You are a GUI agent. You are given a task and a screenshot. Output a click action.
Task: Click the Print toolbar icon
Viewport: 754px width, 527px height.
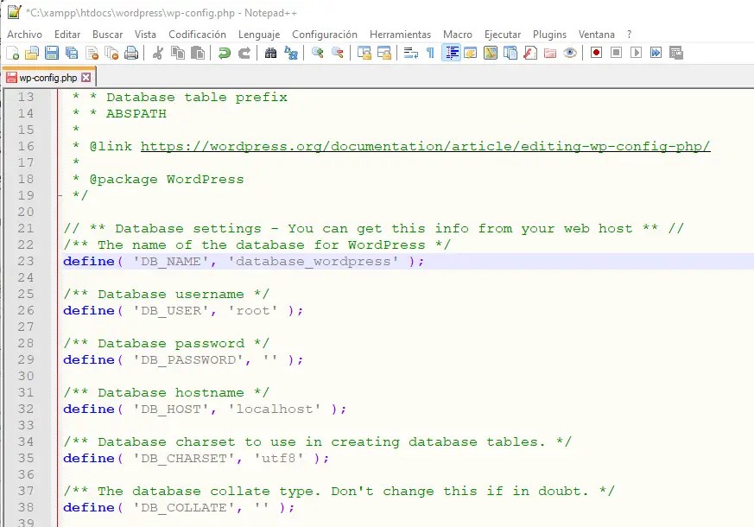[131, 53]
